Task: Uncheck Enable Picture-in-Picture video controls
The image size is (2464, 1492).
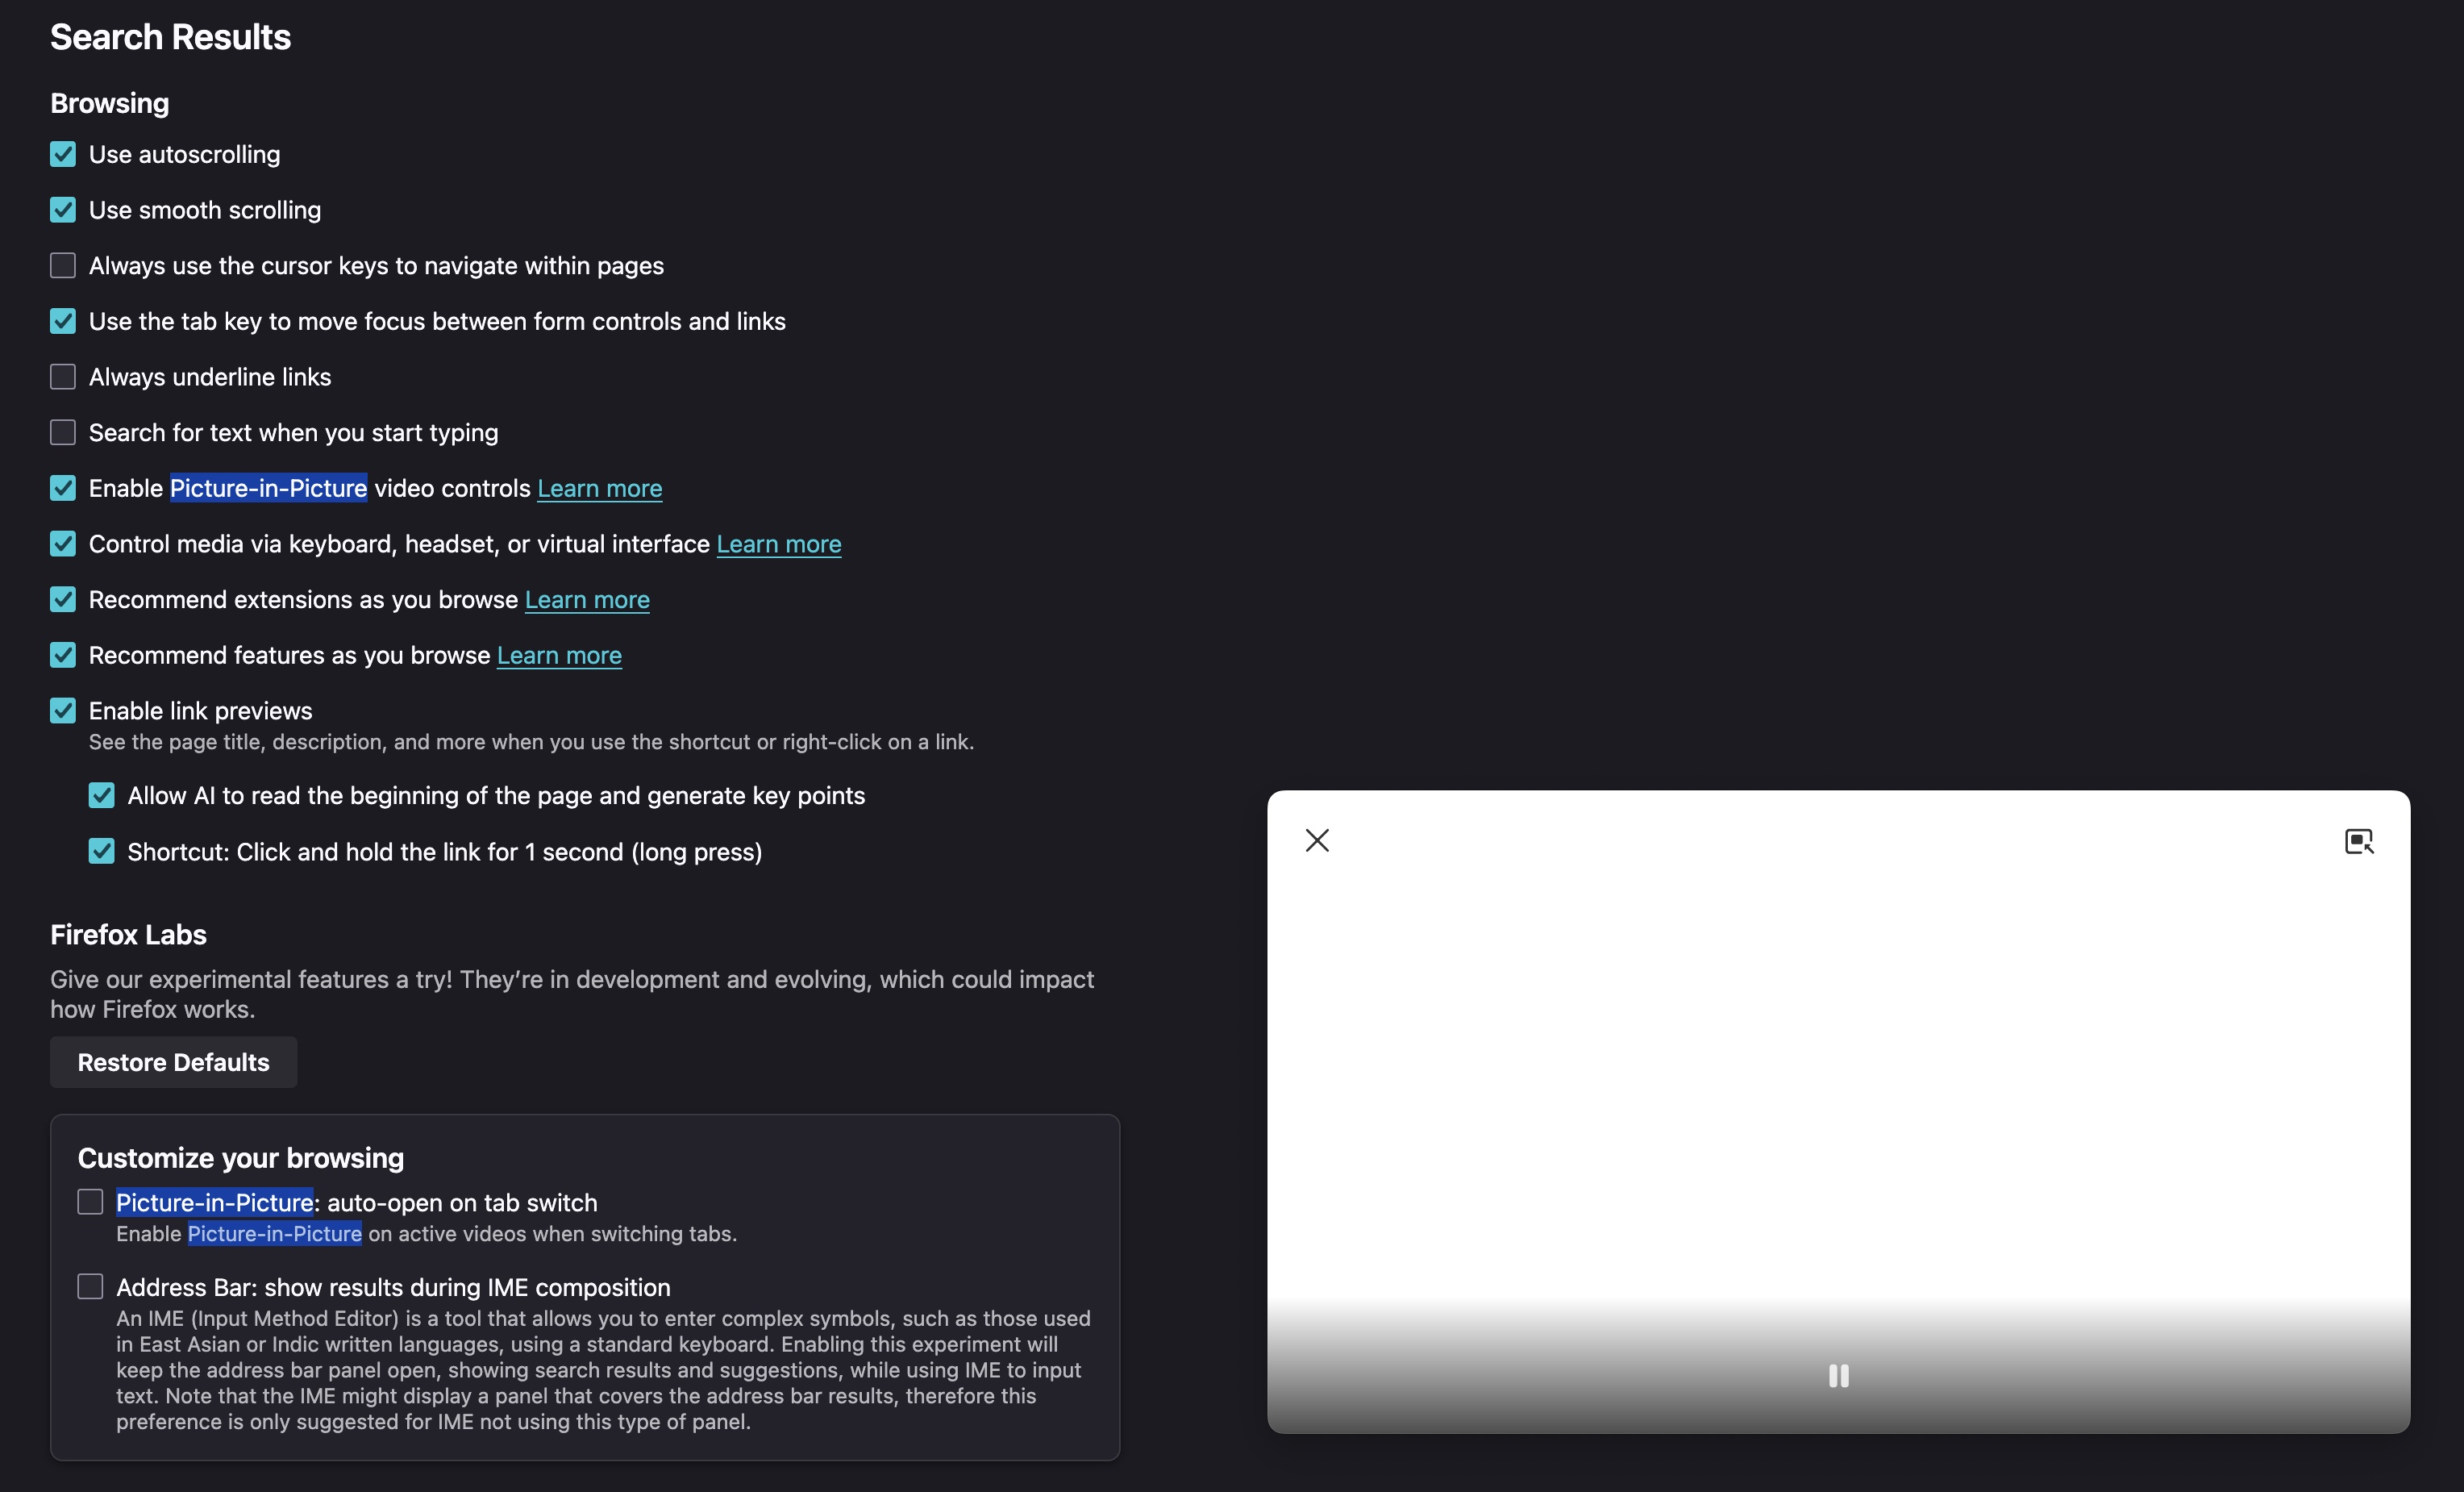Action: (63, 488)
